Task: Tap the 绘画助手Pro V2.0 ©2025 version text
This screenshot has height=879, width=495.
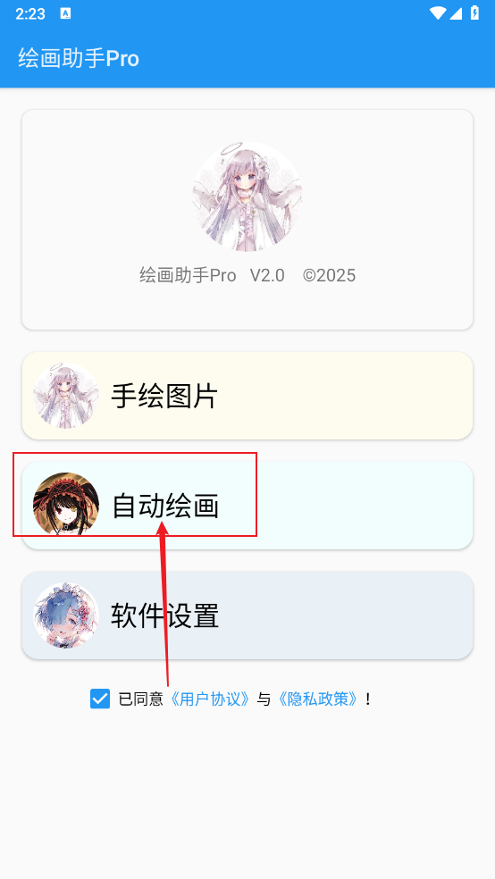Action: (x=247, y=275)
